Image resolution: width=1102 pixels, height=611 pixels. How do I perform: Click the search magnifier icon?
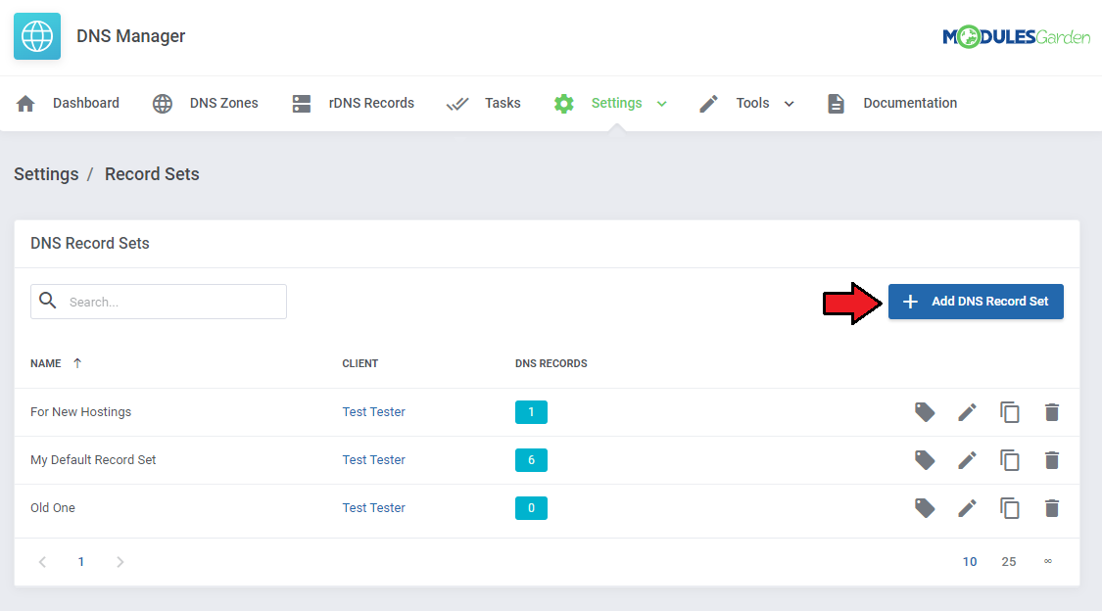[48, 301]
